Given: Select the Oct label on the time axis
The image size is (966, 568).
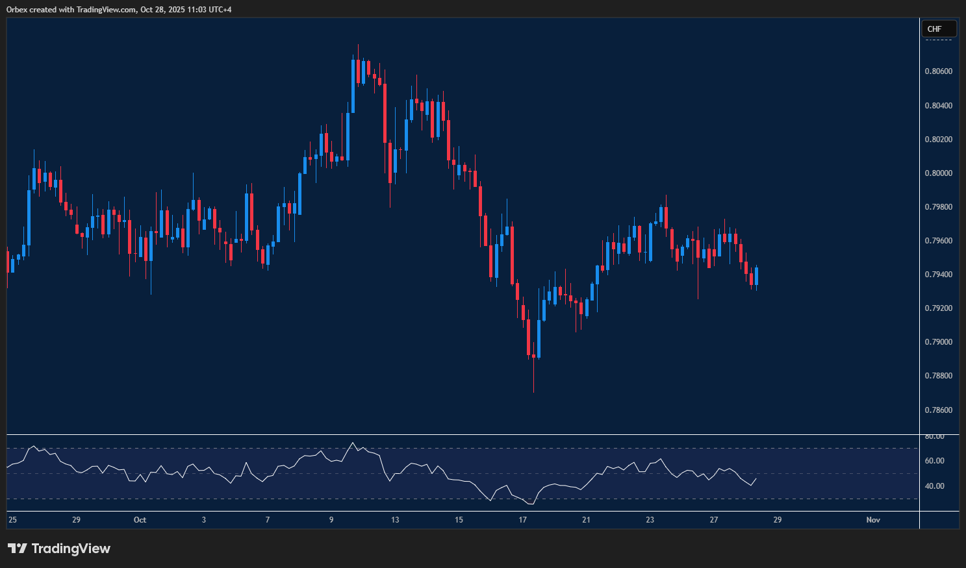Looking at the screenshot, I should click(x=140, y=520).
